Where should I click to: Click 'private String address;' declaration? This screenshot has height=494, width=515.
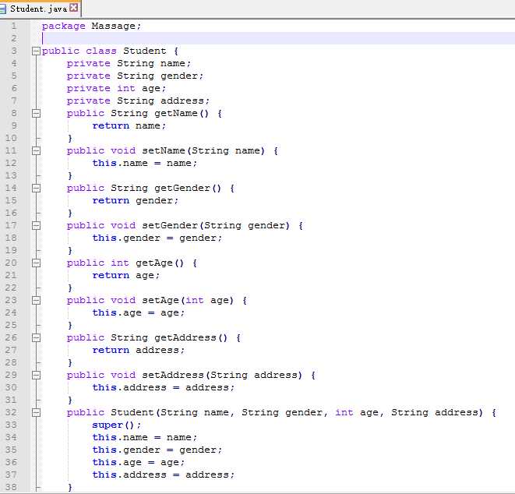(138, 101)
